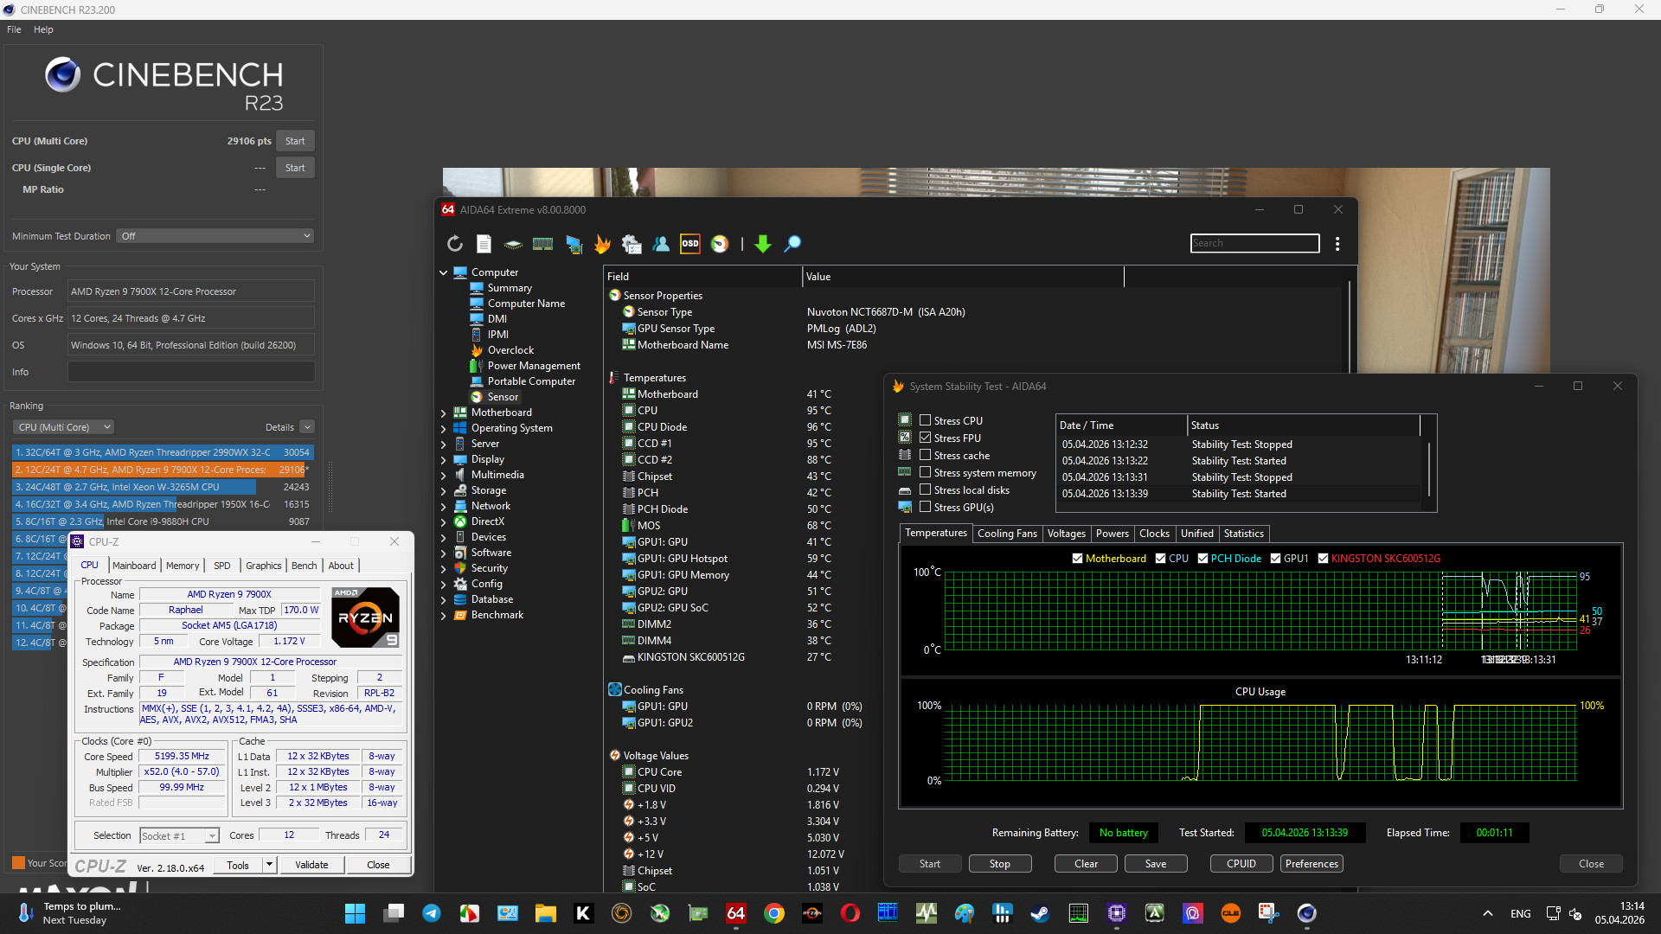Open the Minimum Test Duration dropdown
The width and height of the screenshot is (1661, 934).
pyautogui.click(x=215, y=236)
